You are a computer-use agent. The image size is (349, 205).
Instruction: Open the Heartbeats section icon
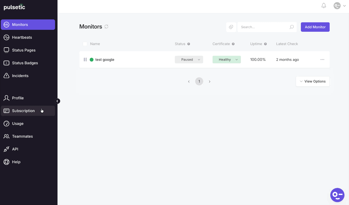(6, 37)
